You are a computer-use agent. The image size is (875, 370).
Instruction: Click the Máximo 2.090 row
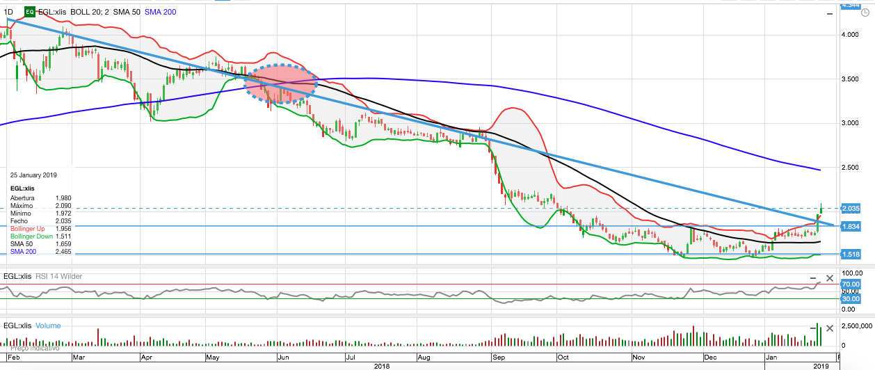42,206
